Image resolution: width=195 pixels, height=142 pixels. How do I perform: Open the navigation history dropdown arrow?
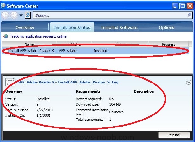(x=21, y=15)
